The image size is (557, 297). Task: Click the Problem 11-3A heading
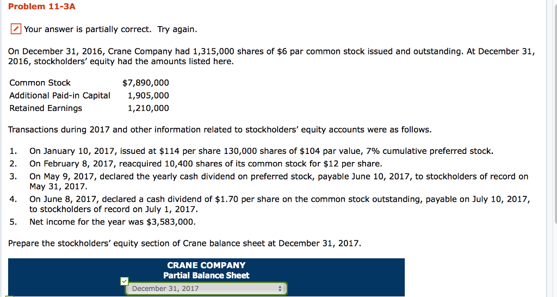(42, 7)
